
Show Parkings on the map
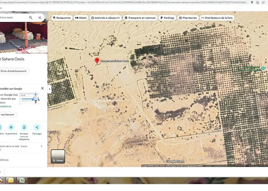167,18
